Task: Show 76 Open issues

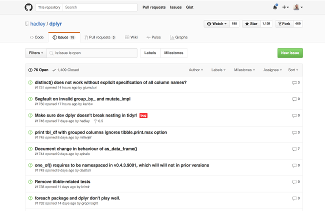Action: point(38,70)
